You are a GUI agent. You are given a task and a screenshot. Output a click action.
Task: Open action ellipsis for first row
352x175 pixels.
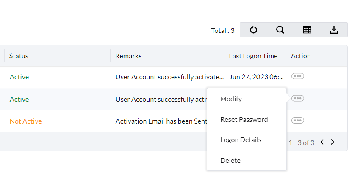[x=298, y=76]
